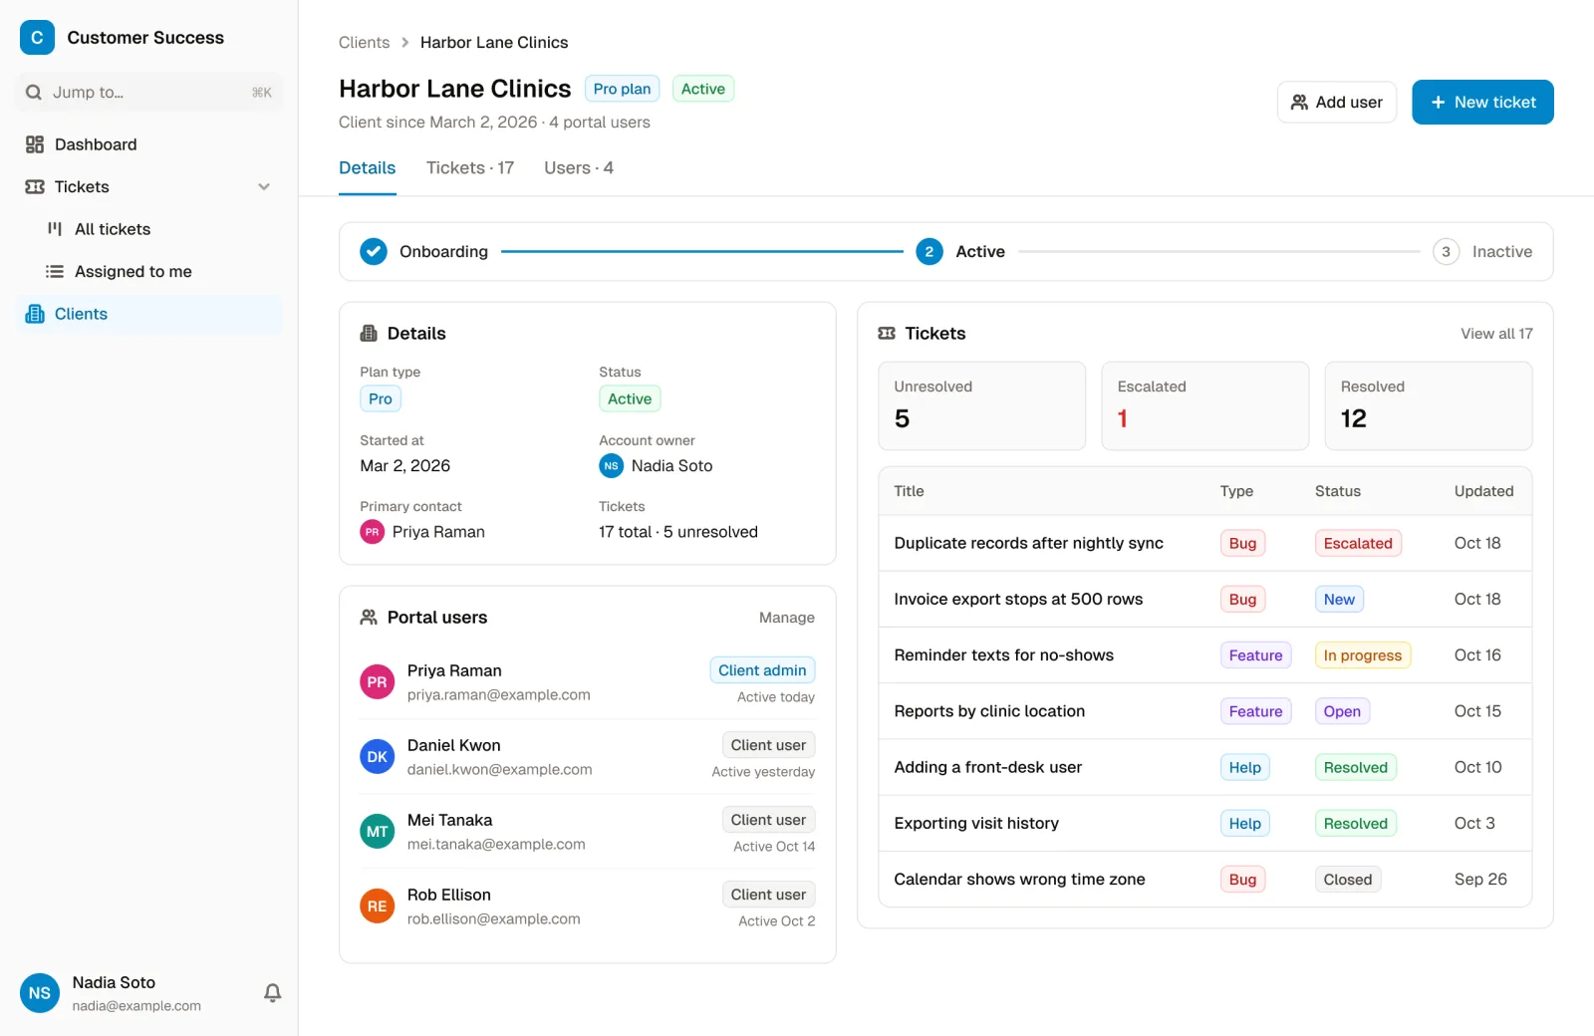Click the search magnifier icon in Jump to
1594x1036 pixels.
34,93
